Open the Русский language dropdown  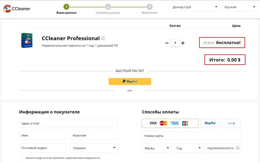coord(240,7)
